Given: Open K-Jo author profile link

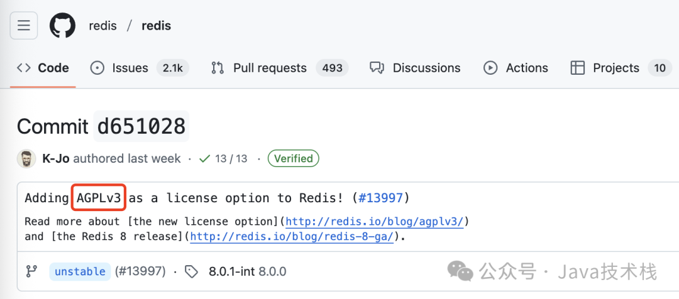Looking at the screenshot, I should (56, 159).
